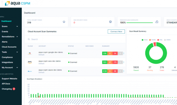Click the 278 Failed value
Viewport: 177px width, 105px height.
pyautogui.click(x=162, y=67)
